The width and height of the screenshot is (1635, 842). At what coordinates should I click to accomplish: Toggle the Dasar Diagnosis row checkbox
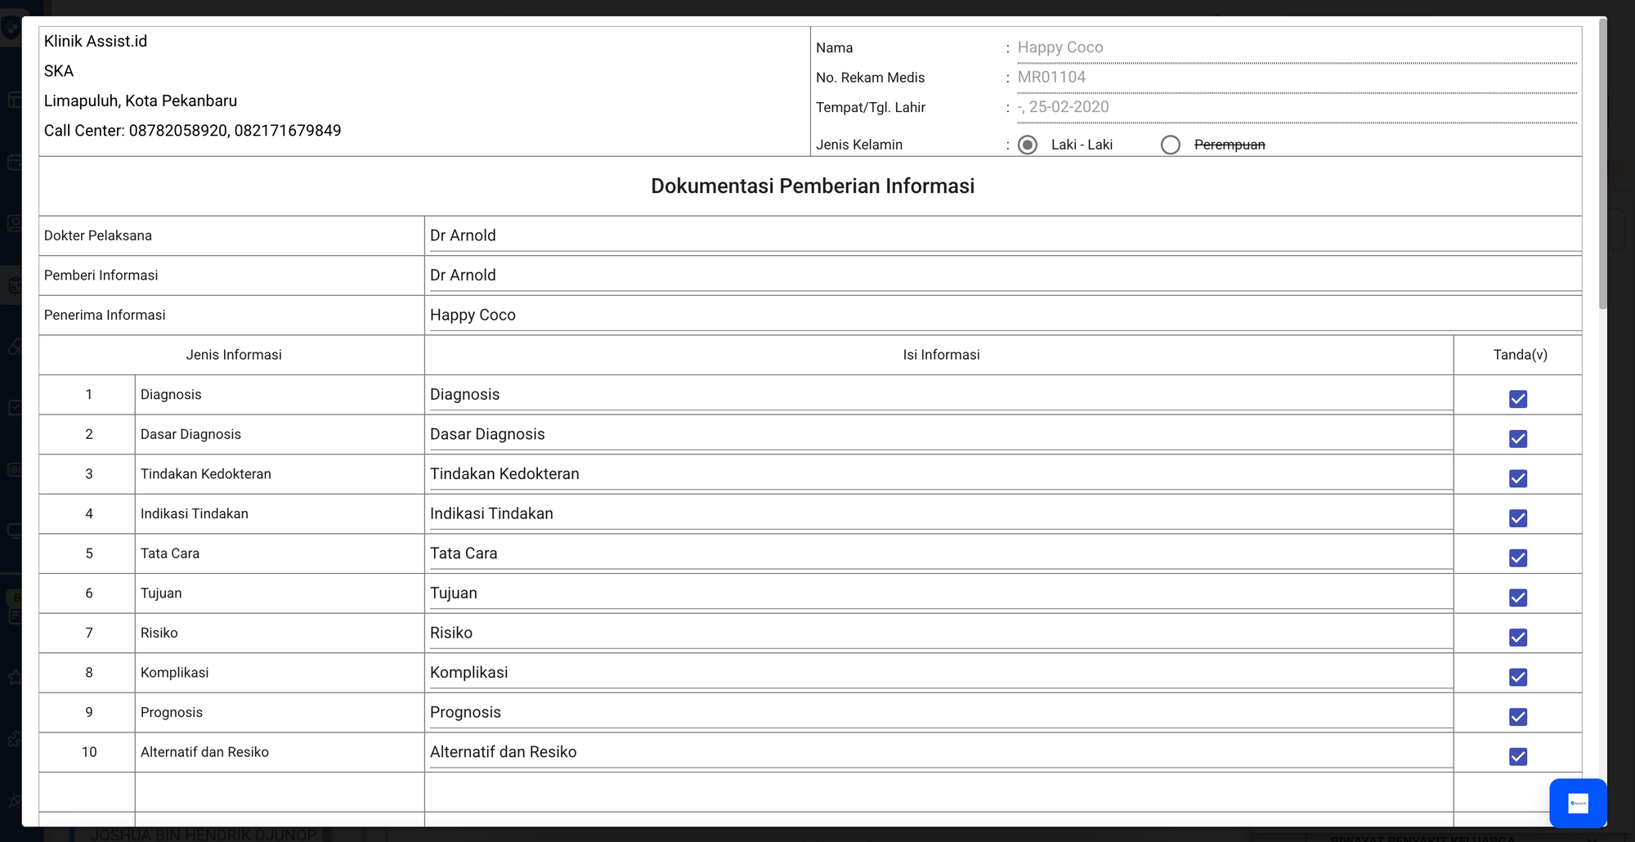(x=1517, y=439)
